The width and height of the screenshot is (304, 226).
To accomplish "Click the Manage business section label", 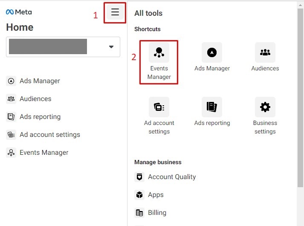I will pyautogui.click(x=158, y=162).
